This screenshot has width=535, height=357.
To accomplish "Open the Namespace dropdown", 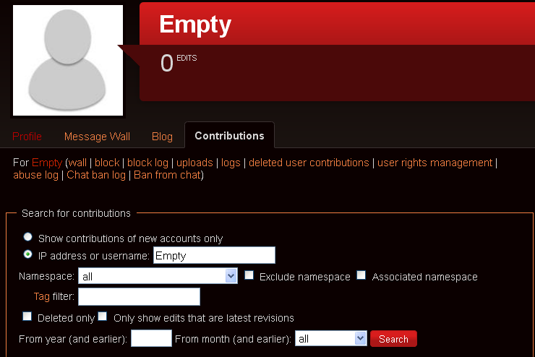I will click(x=158, y=276).
